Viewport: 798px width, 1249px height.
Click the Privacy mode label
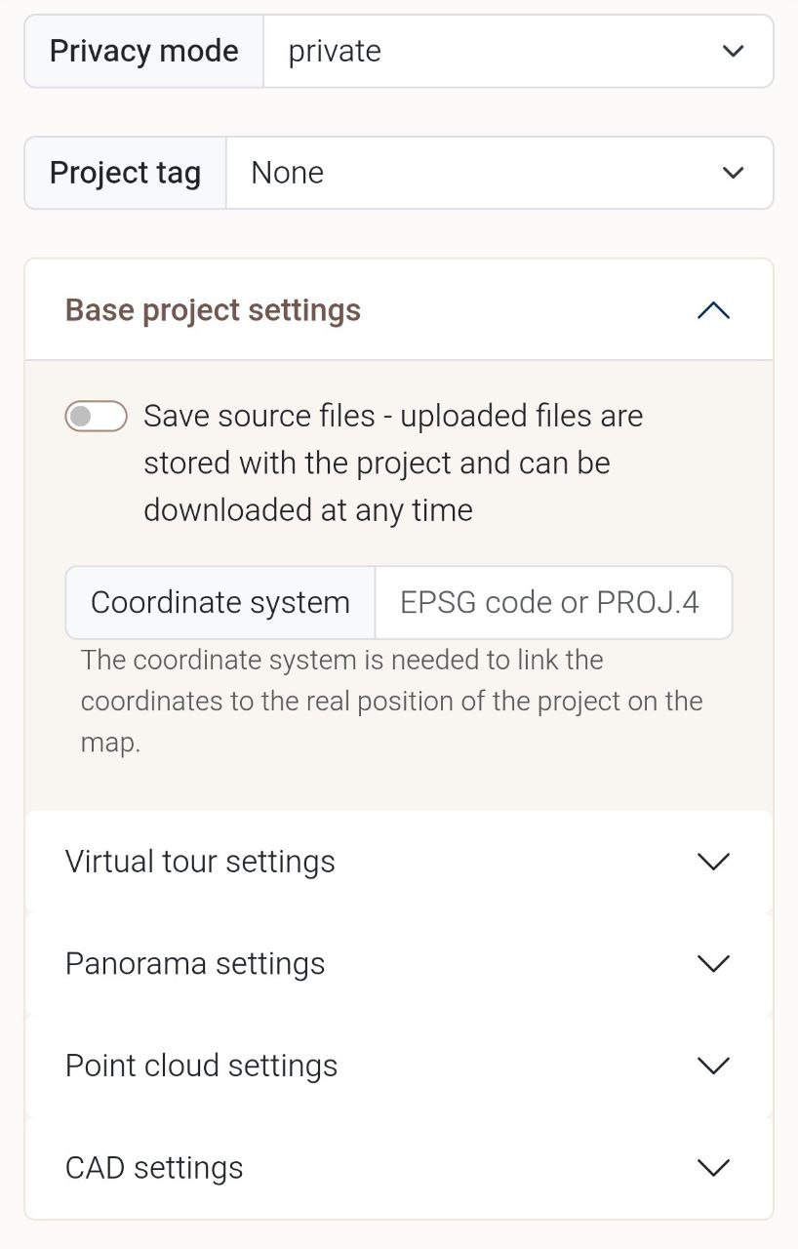point(144,51)
